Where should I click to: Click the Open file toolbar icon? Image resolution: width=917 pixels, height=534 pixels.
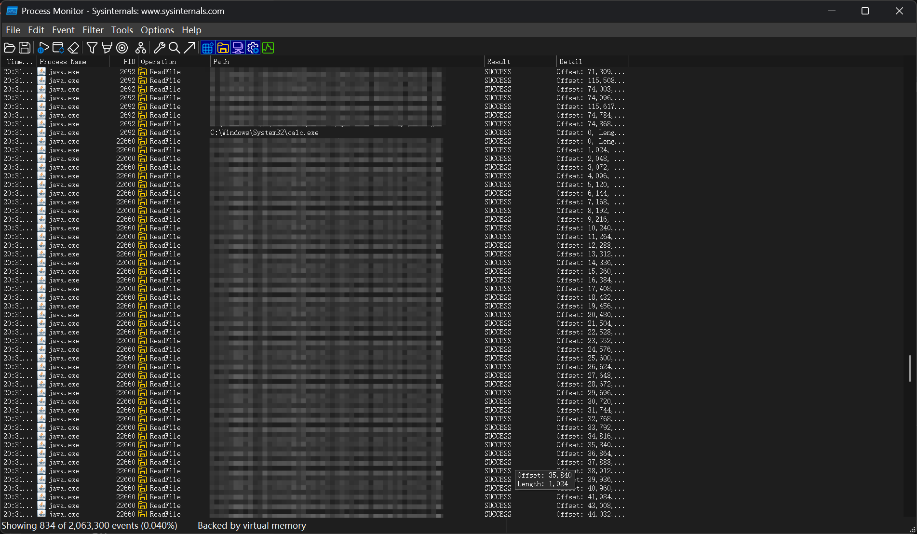click(x=9, y=48)
